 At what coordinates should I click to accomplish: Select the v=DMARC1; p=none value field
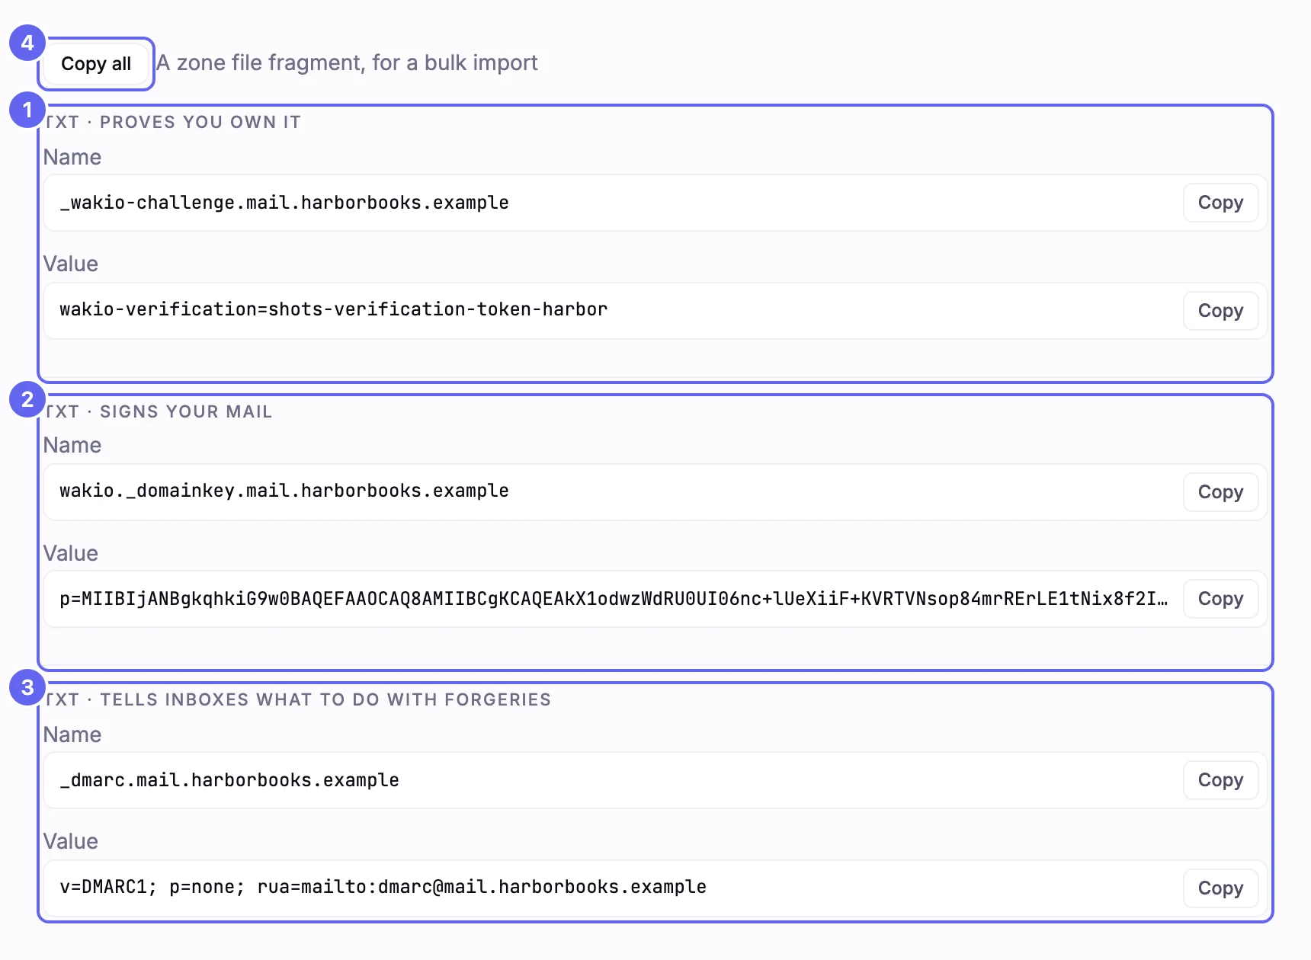point(655,888)
